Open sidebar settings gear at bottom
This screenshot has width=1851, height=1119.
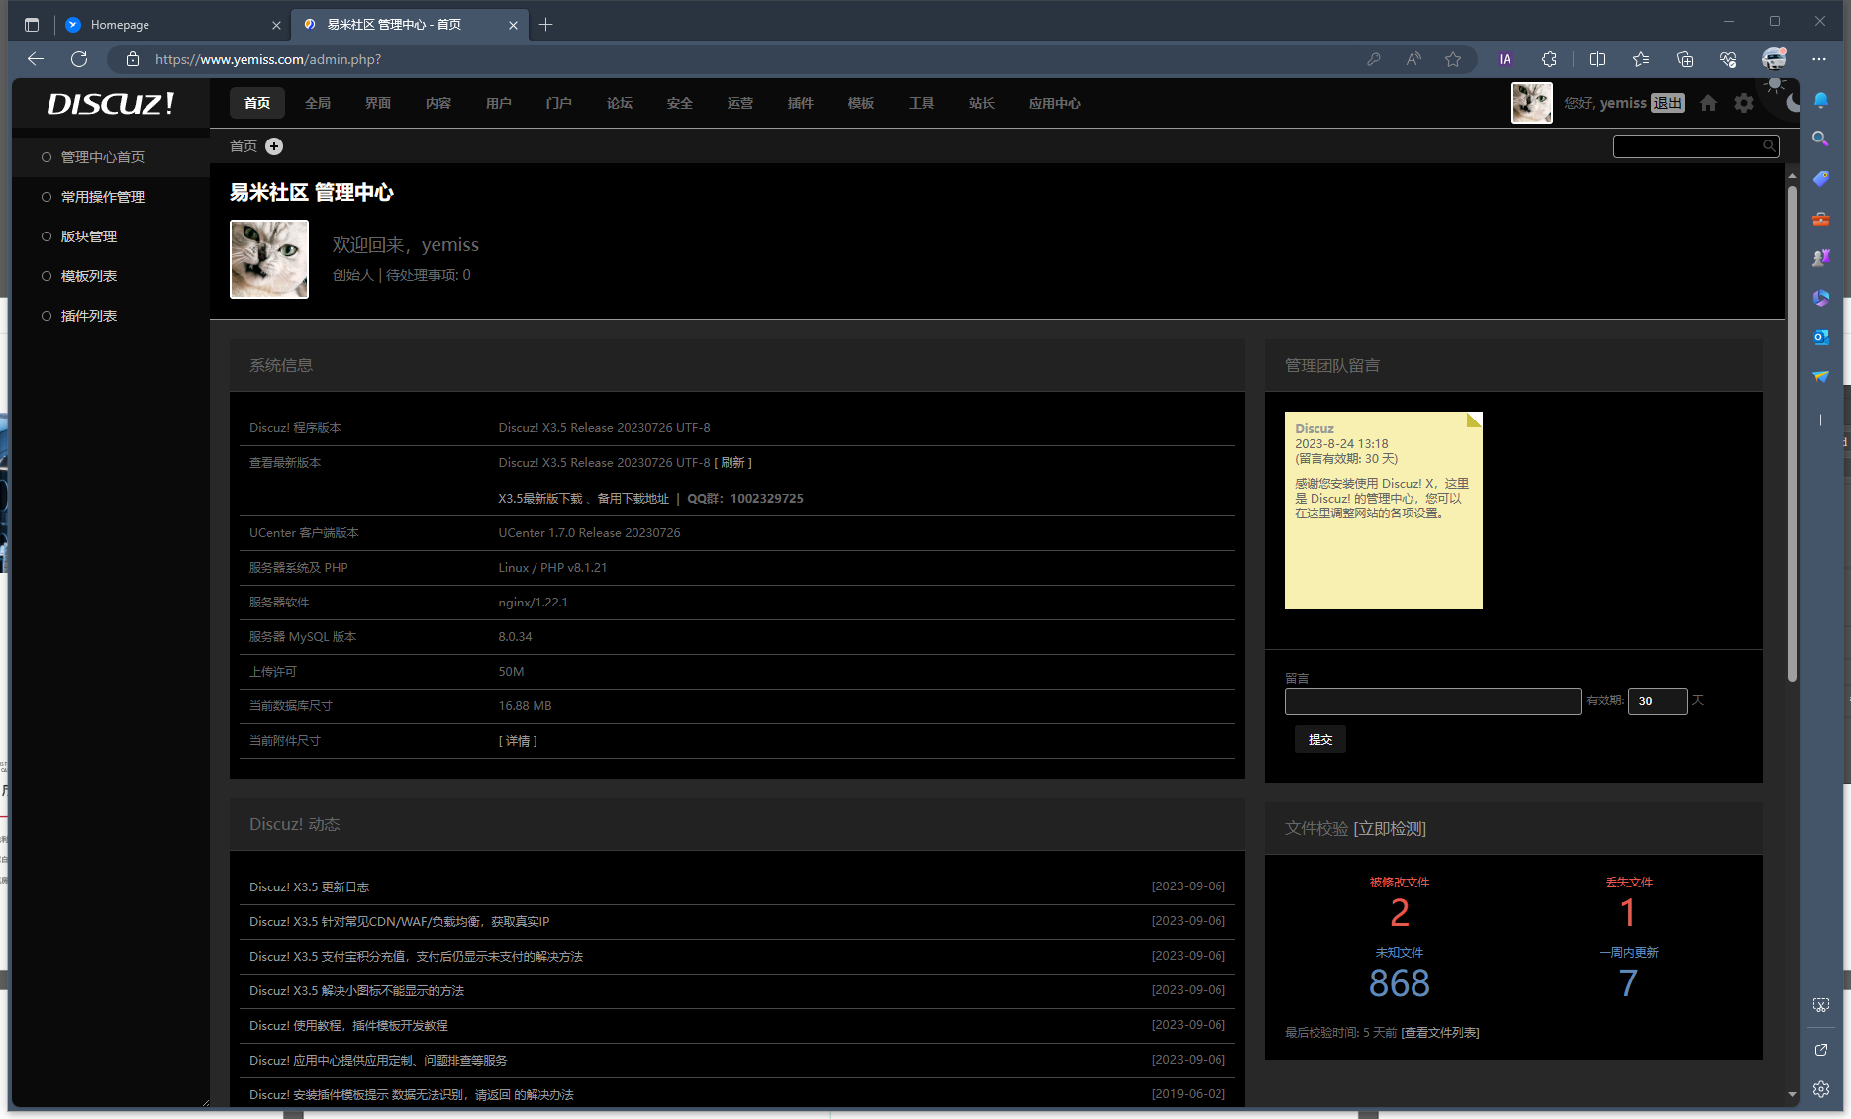tap(1821, 1089)
